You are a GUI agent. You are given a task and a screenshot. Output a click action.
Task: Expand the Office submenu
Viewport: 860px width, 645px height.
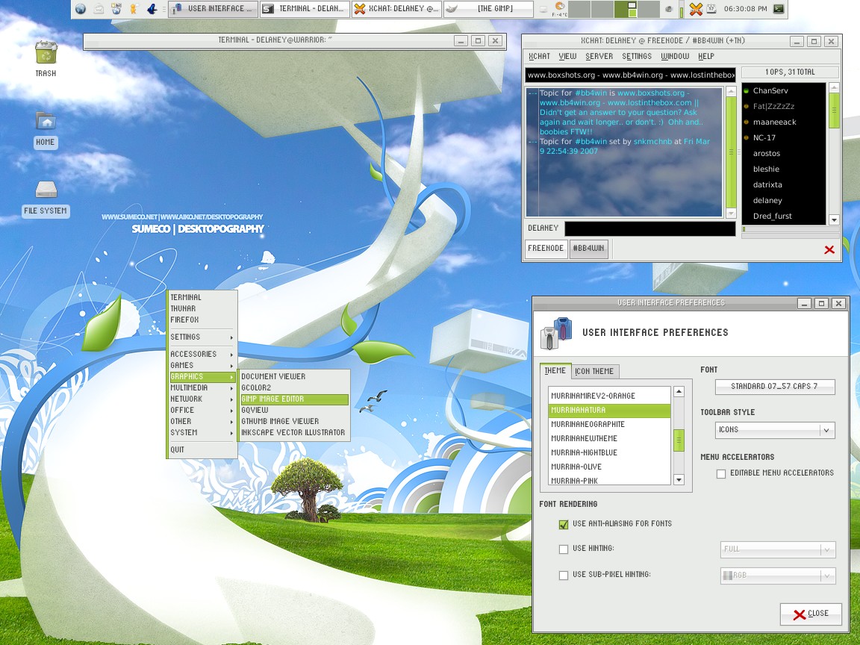coord(202,411)
